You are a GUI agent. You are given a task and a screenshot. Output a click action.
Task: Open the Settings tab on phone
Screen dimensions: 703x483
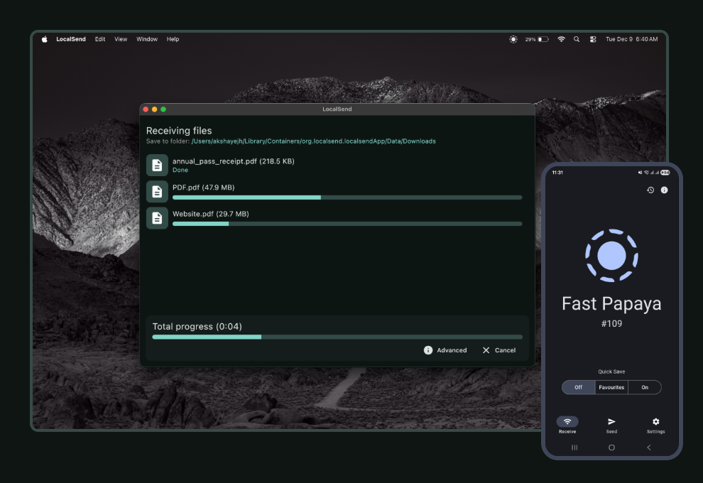(656, 425)
